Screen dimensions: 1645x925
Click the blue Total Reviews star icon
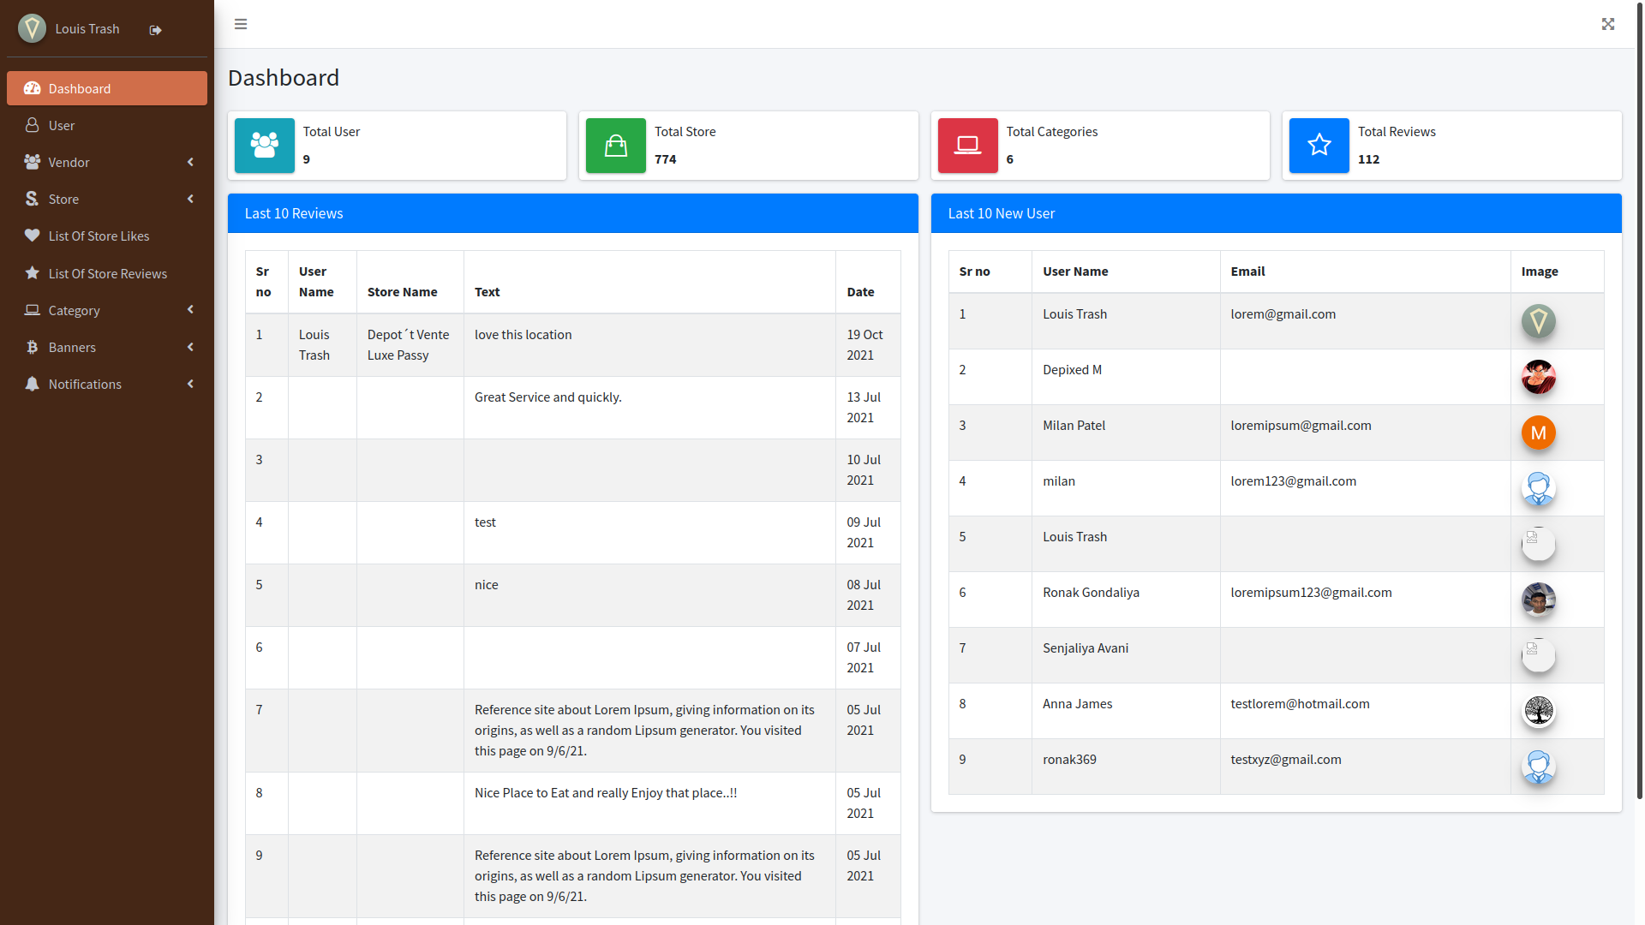[x=1319, y=146]
